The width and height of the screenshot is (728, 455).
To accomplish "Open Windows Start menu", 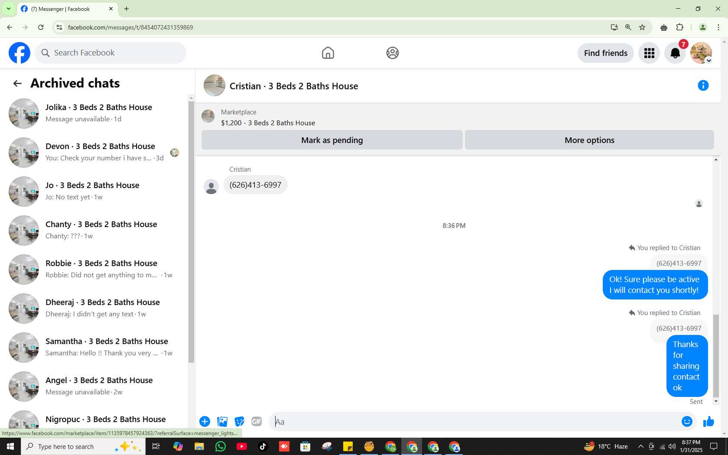I will tap(10, 446).
